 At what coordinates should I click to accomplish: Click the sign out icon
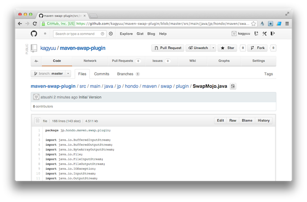coord(272,34)
